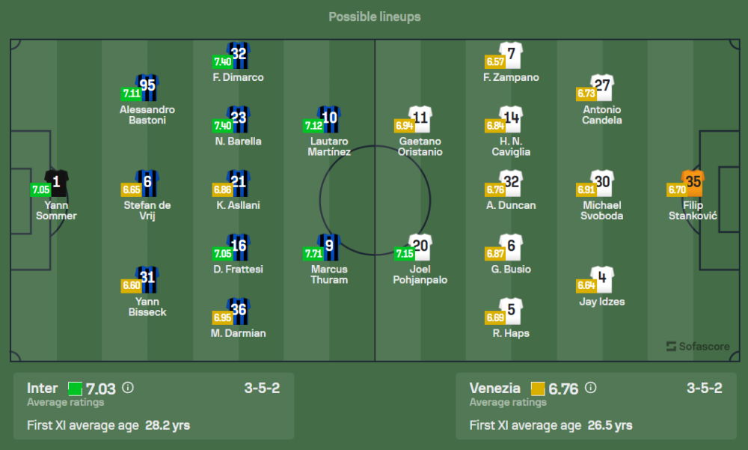Select Michael Svoboda's number 30 shirt
This screenshot has width=748, height=450.
pos(602,183)
